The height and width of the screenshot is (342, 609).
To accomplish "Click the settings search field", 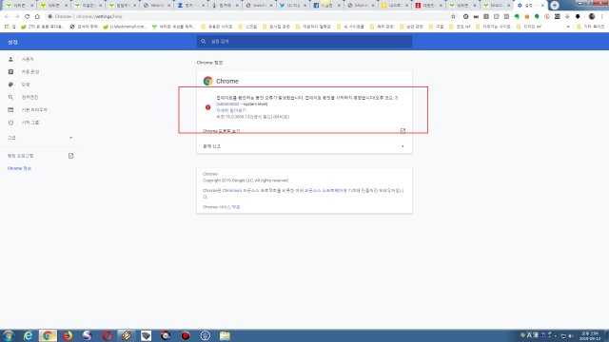I will tap(304, 41).
